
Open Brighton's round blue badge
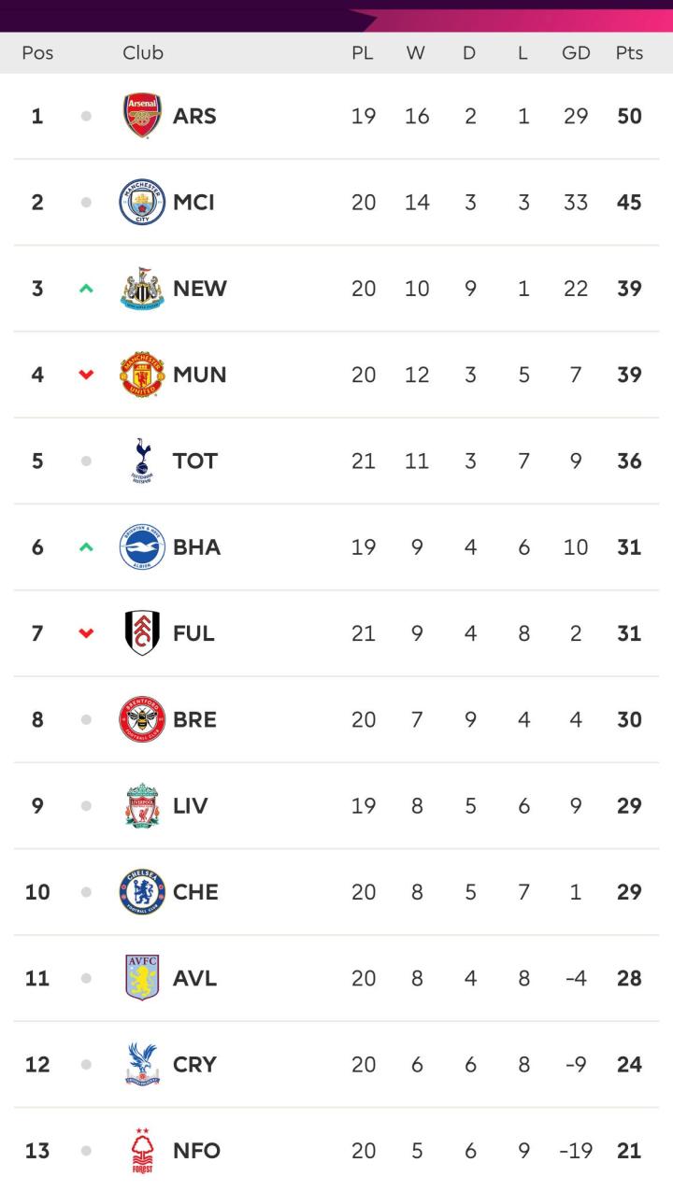(142, 547)
